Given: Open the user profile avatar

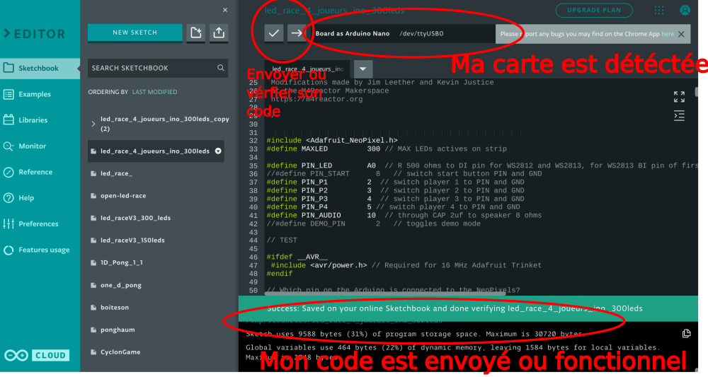Looking at the screenshot, I should click(x=685, y=11).
